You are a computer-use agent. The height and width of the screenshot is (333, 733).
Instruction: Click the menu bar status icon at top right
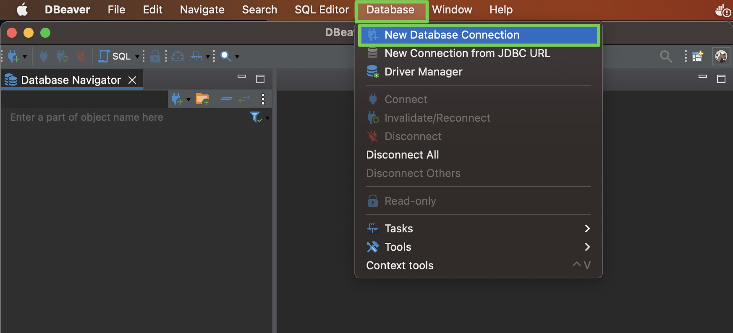click(723, 10)
